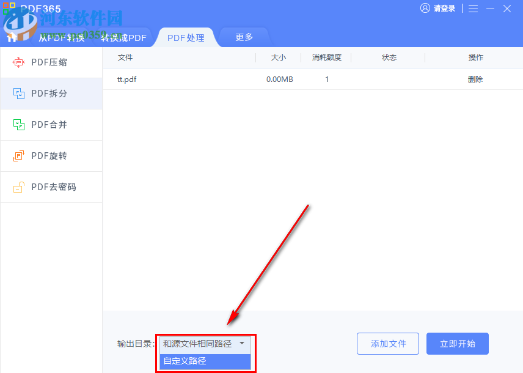Screen dimensions: 523x373
Task: Select the tt.pdf file row
Action: 126,79
